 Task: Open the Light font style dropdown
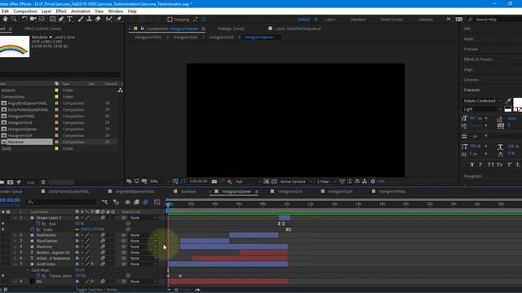(x=482, y=109)
